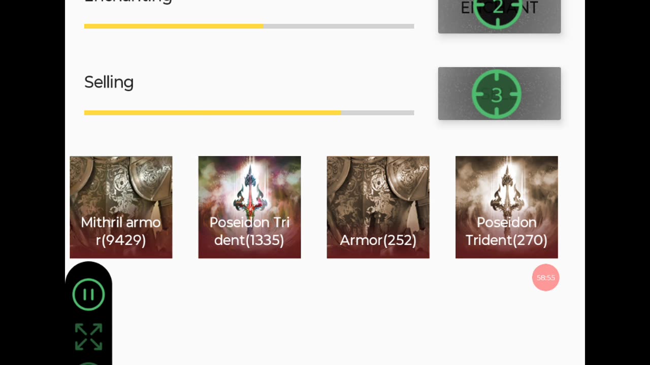
Task: Click the yellow filled part of the Selling progress bar
Action: click(x=212, y=113)
